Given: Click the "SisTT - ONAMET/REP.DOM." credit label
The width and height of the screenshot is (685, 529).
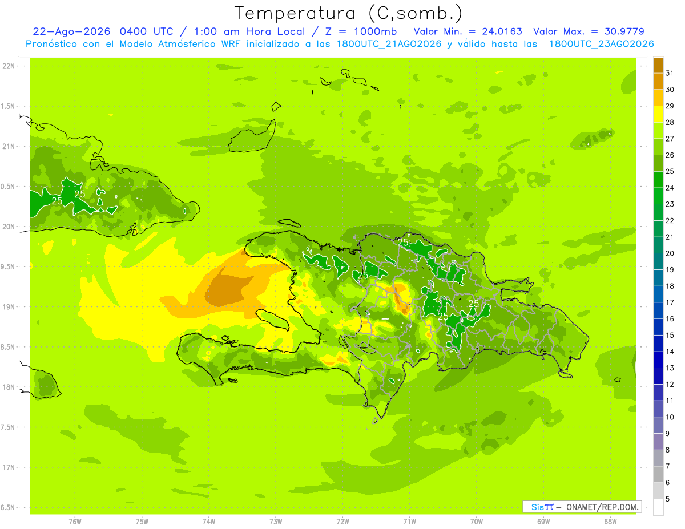Looking at the screenshot, I should 582,507.
